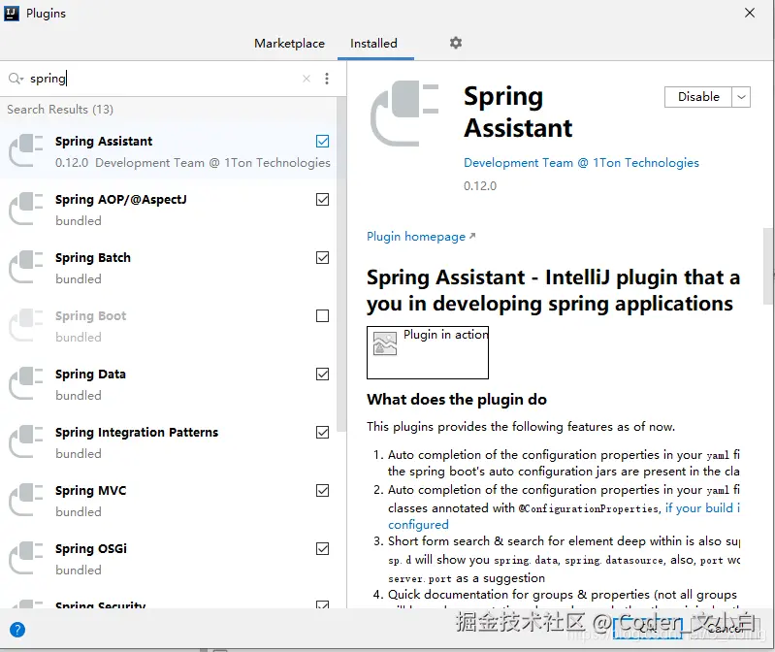
Task: Close the Plugins dialog window
Action: click(x=750, y=13)
